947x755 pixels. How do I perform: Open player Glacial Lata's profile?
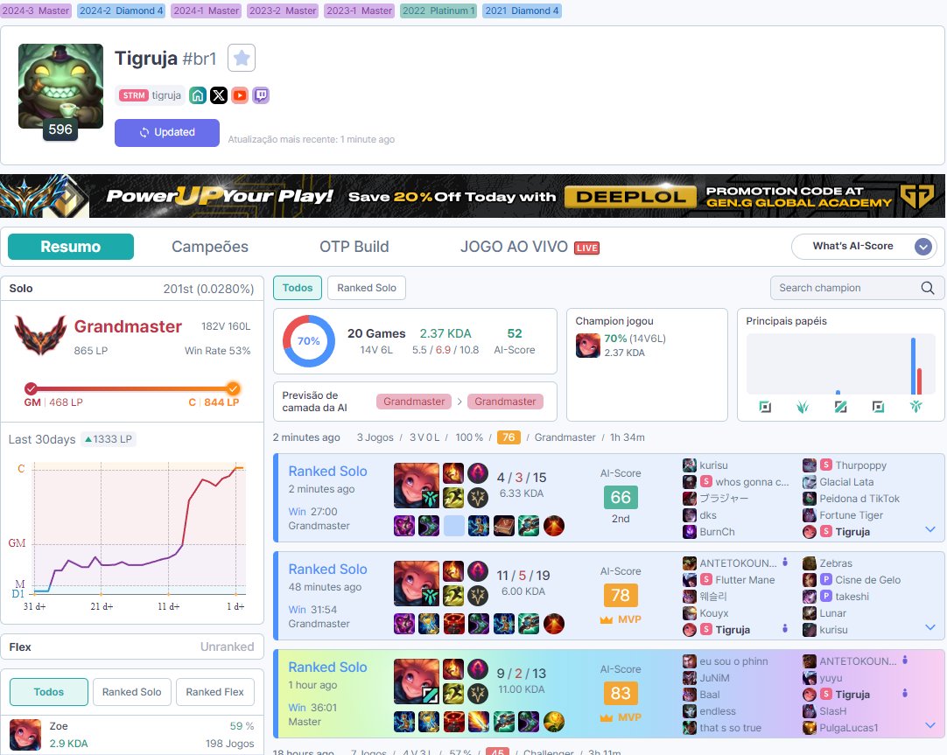click(x=846, y=481)
